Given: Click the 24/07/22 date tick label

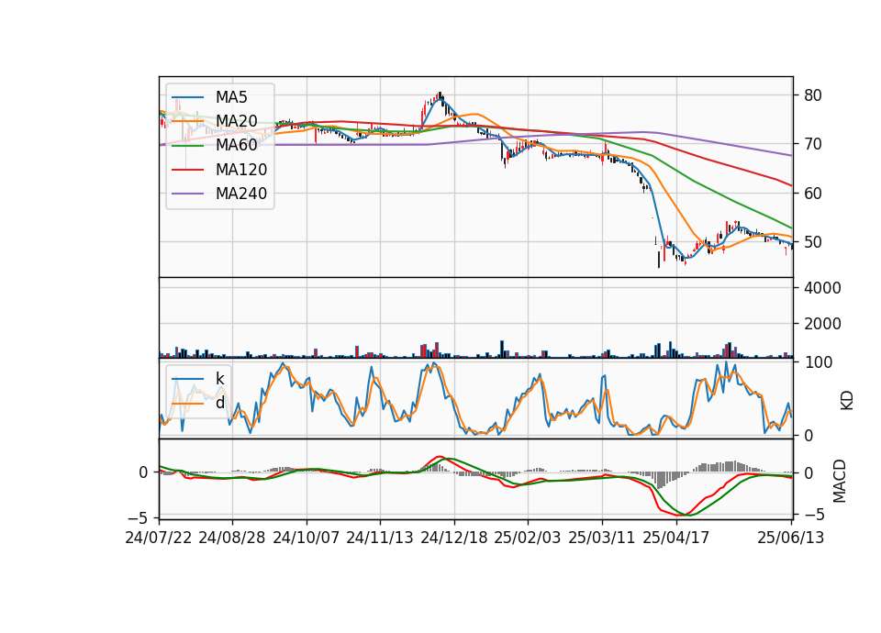Looking at the screenshot, I should pos(159,538).
